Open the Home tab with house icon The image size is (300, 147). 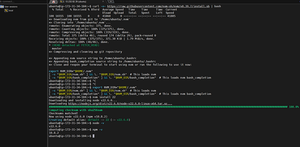[x=54, y=2]
